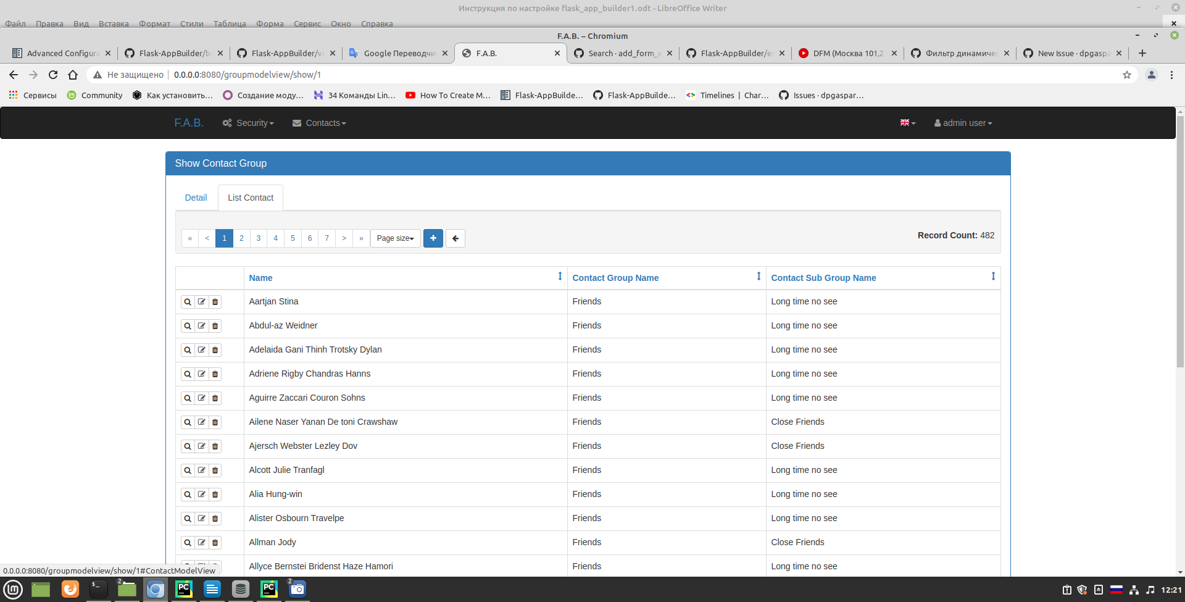Expand the Contacts navigation menu
The width and height of the screenshot is (1185, 602).
[x=319, y=123]
